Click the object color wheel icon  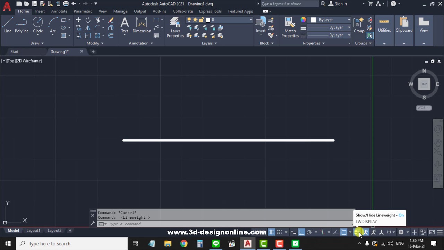(303, 20)
